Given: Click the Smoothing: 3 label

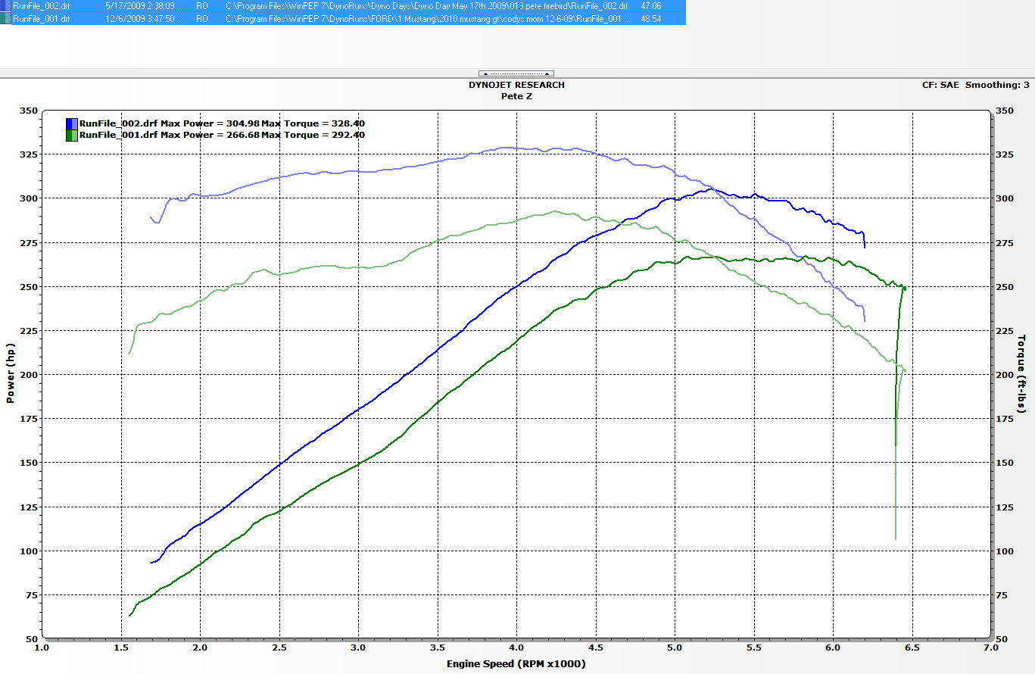Looking at the screenshot, I should click(997, 86).
